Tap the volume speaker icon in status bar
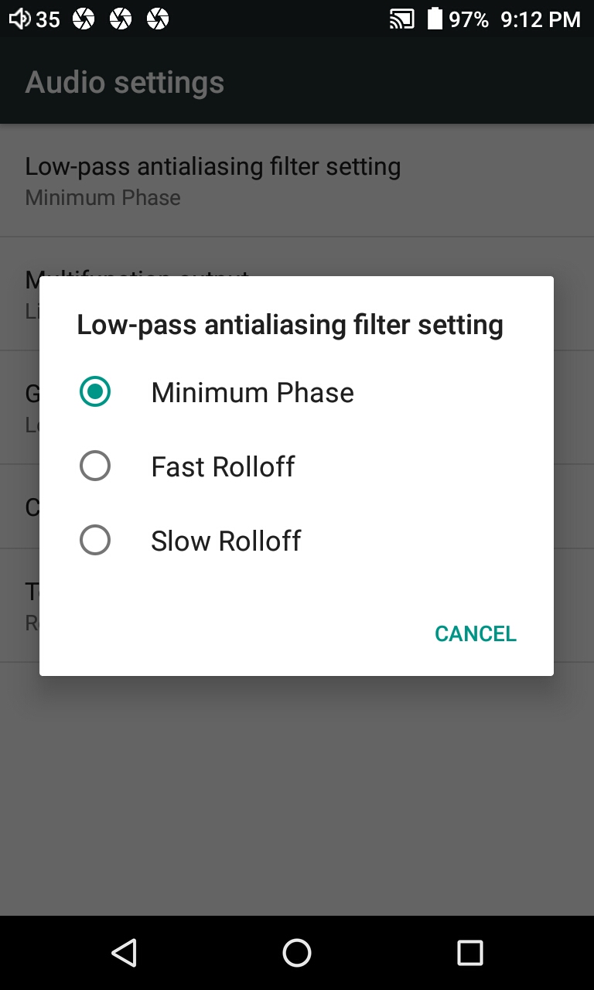Image resolution: width=594 pixels, height=990 pixels. [20, 19]
